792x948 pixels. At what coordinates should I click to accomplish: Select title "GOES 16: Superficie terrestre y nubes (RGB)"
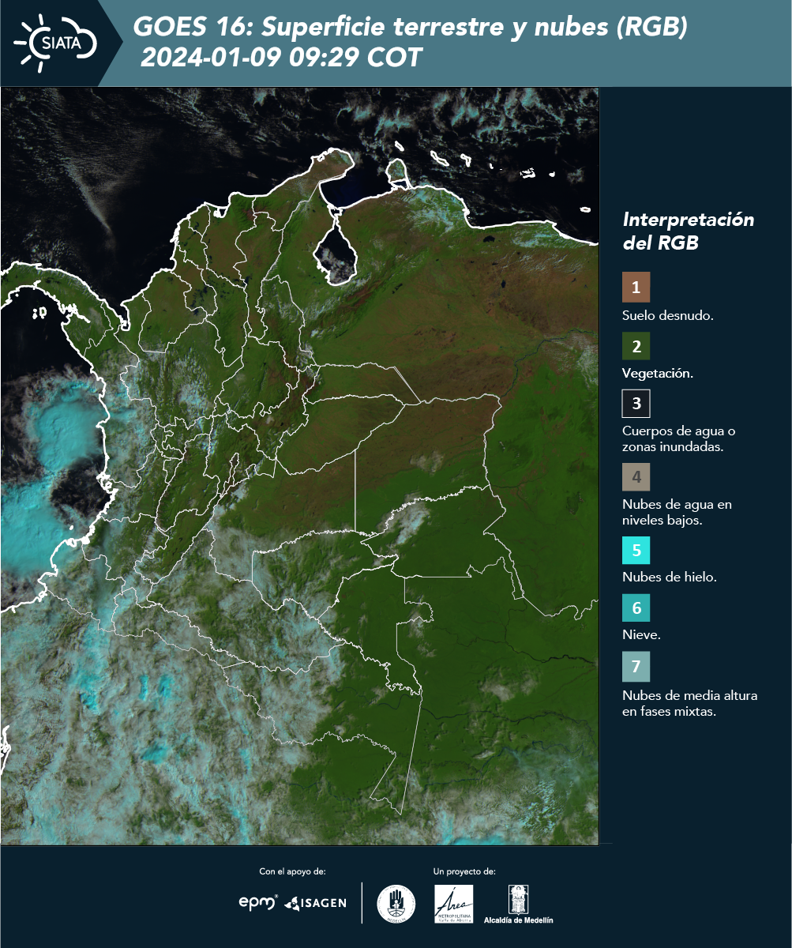point(411,28)
